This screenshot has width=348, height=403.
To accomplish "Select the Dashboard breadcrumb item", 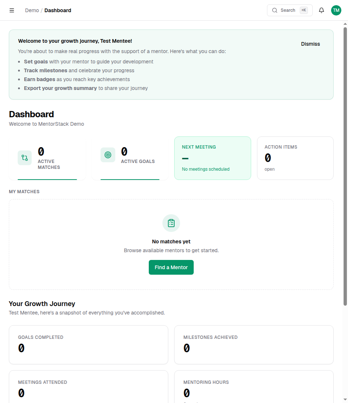I will (x=57, y=10).
